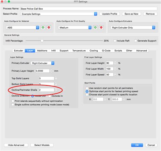
Task: Switch to the Temperature tab
Action: (79, 51)
